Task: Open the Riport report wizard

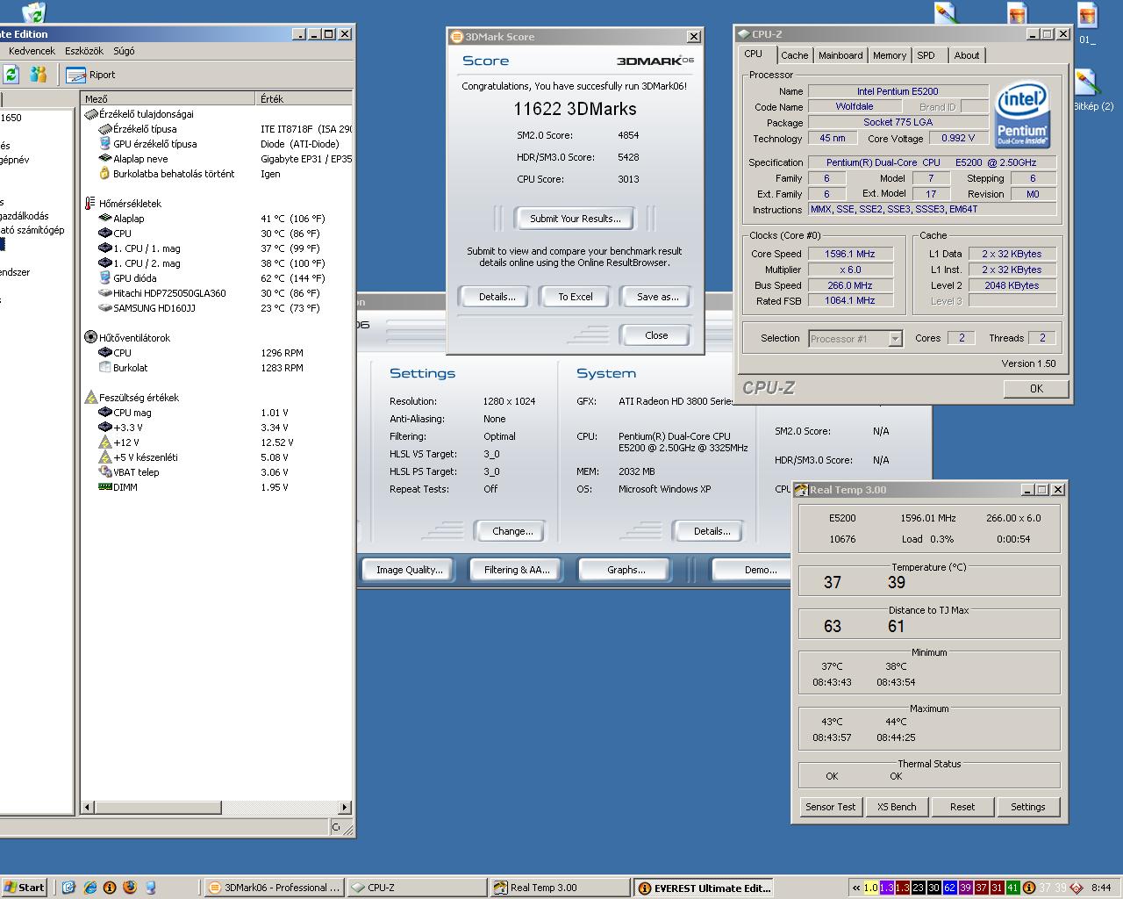Action: [x=91, y=75]
